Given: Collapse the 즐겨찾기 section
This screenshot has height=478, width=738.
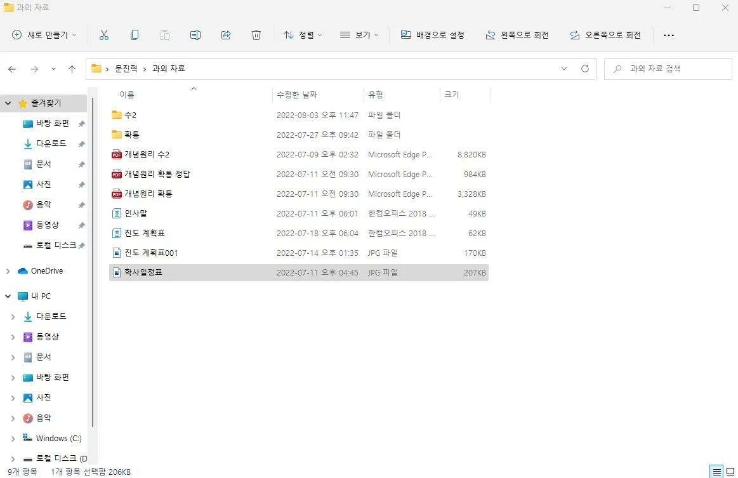Looking at the screenshot, I should 8,103.
